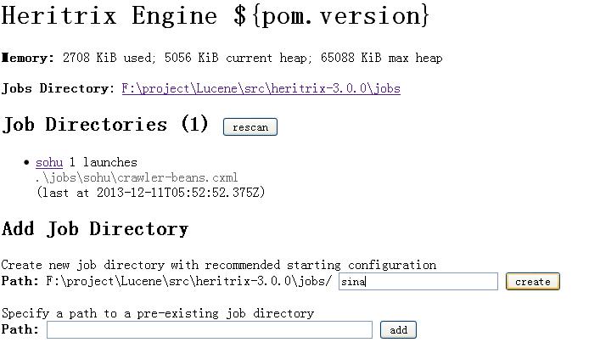Click the add button
Screen dimensions: 589x348
(398, 329)
